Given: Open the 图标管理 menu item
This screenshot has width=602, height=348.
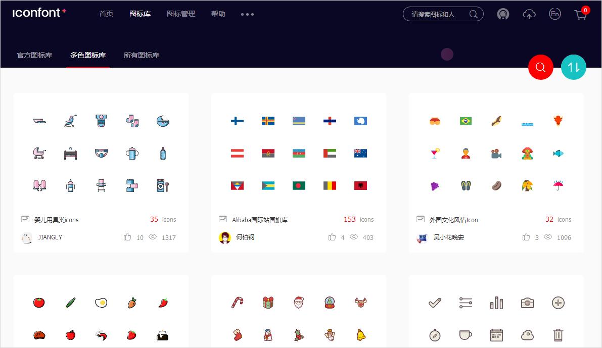Looking at the screenshot, I should [x=181, y=14].
